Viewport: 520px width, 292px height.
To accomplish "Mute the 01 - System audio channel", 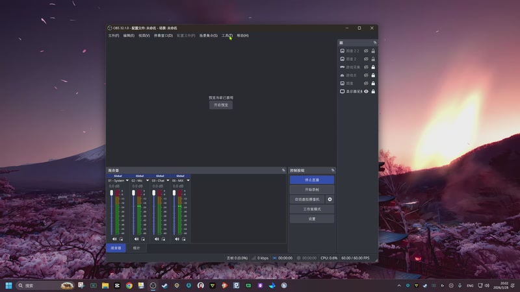I will coord(114,239).
